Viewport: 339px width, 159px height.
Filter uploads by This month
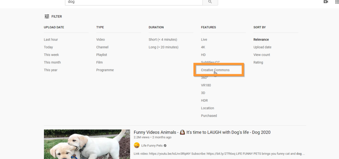52,62
